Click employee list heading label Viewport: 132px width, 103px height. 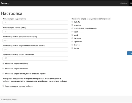(91, 19)
